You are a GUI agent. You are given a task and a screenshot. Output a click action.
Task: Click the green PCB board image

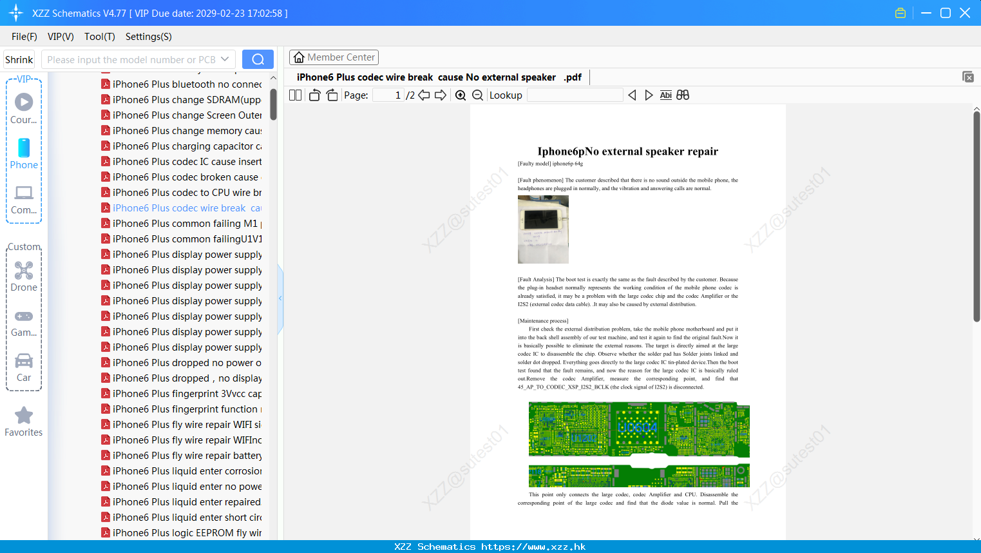[x=639, y=445]
